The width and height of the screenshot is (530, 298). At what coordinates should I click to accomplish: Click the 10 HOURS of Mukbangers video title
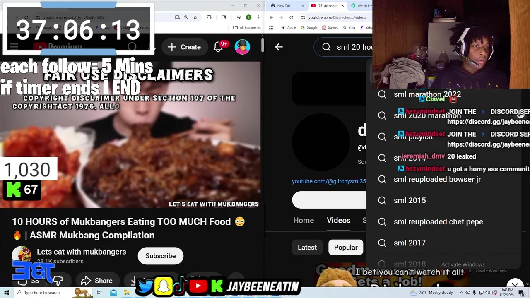[128, 228]
